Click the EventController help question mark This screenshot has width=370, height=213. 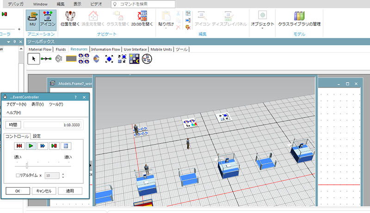[75, 97]
